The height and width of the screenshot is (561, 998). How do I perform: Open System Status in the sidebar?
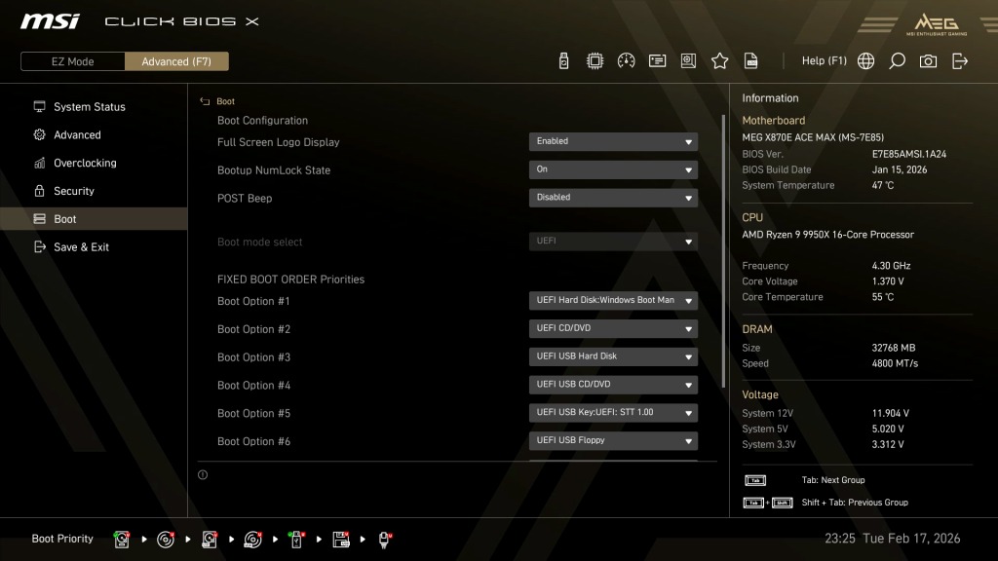click(x=94, y=107)
